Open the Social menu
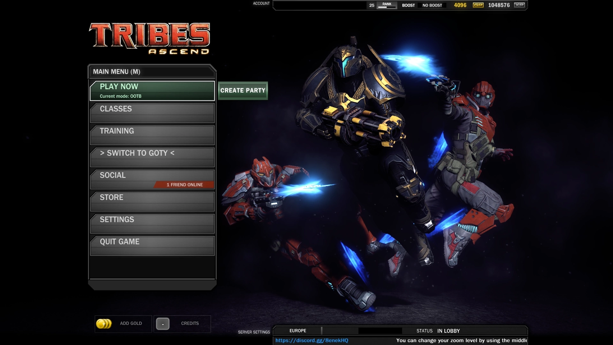This screenshot has height=345, width=613. click(152, 179)
